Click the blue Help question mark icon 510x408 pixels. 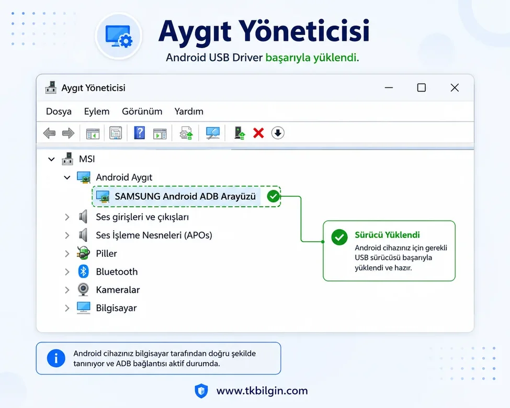(140, 133)
